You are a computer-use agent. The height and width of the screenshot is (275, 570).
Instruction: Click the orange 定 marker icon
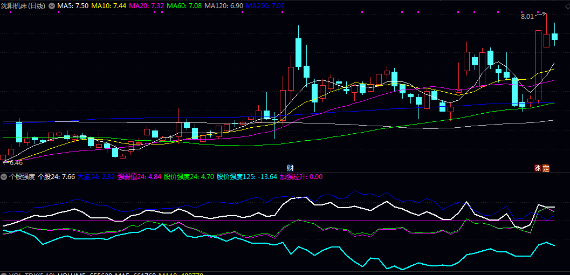[545, 168]
